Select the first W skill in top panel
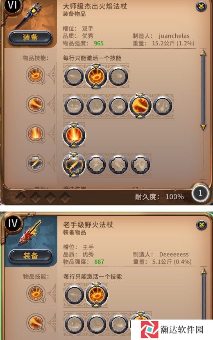This screenshot has width=213, height=340. click(74, 106)
